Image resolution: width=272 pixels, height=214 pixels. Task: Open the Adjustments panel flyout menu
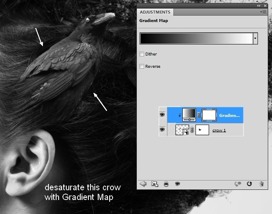click(263, 12)
